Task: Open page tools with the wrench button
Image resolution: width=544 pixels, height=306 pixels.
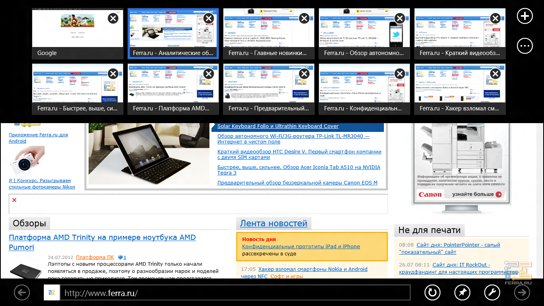Action: click(492, 293)
